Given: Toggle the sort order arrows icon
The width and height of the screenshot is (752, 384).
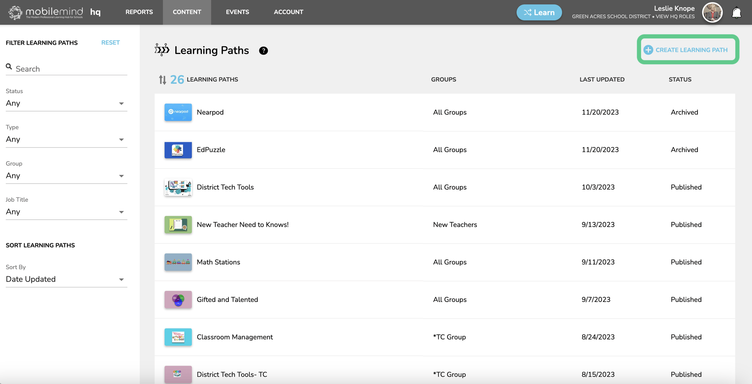Looking at the screenshot, I should tap(162, 79).
